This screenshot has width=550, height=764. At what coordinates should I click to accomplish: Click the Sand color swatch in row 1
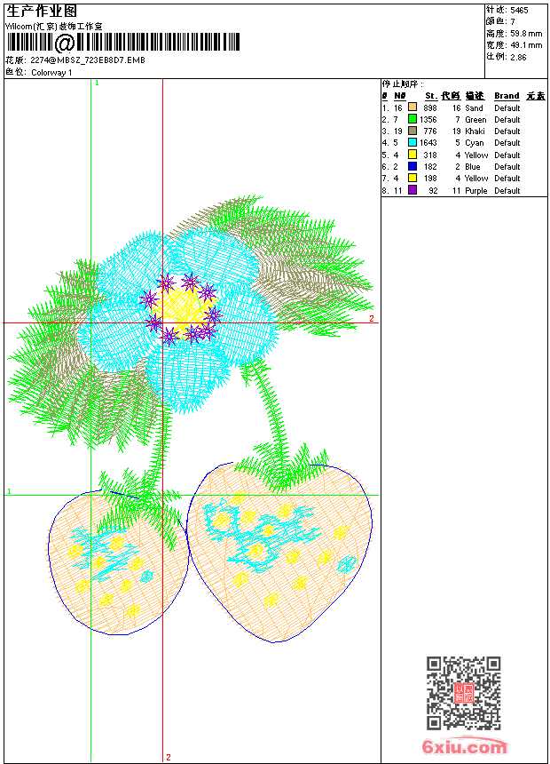coord(412,107)
